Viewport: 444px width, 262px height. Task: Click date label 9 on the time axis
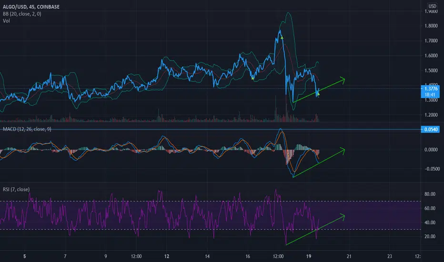(x=106, y=256)
